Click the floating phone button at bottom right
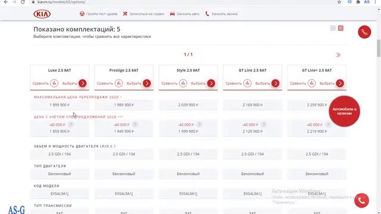Image resolution: width=381 pixels, height=214 pixels. [x=361, y=201]
